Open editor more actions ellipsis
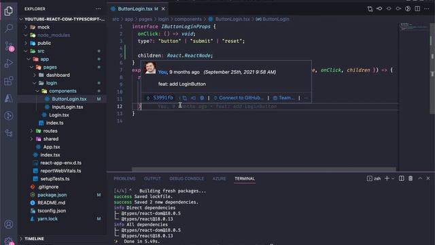Screen dimensions: 435x245 click(427, 9)
